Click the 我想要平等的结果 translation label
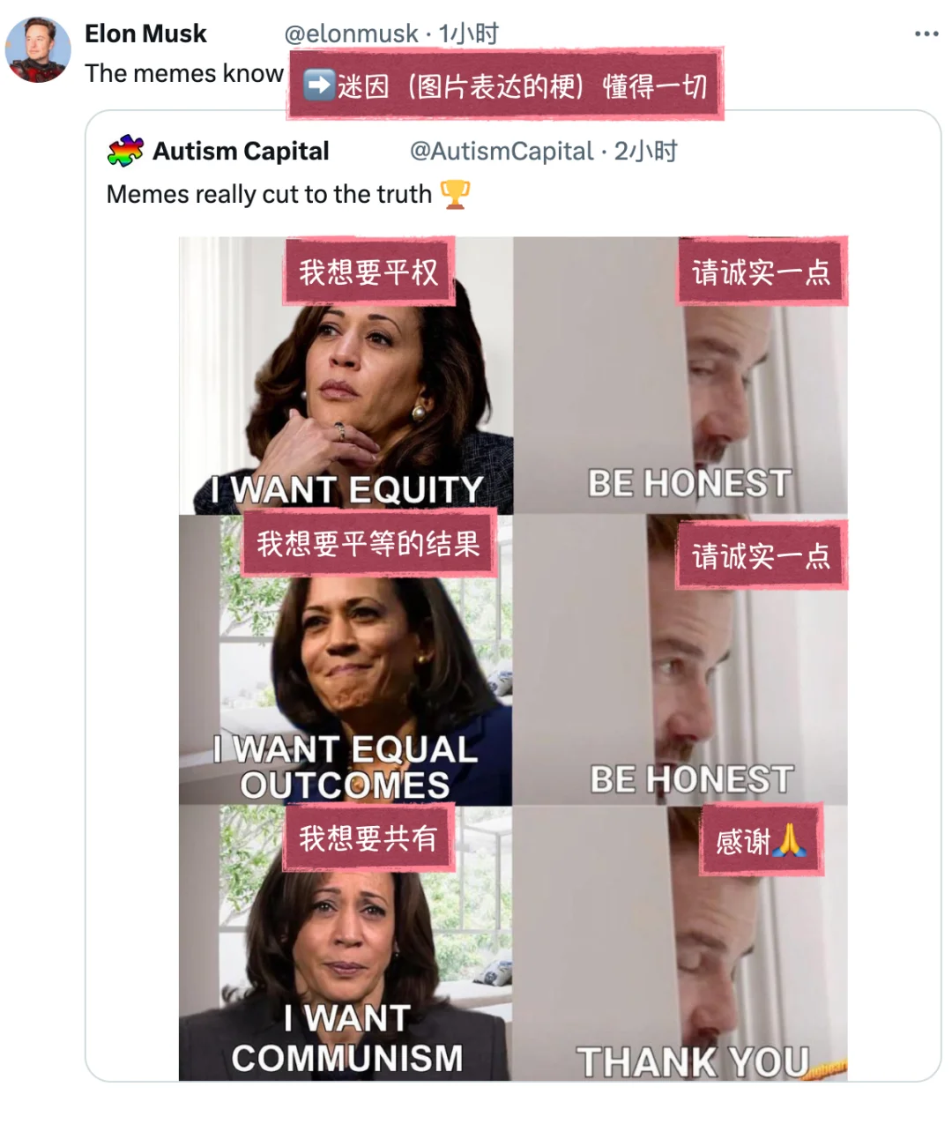The image size is (952, 1124). pos(368,543)
